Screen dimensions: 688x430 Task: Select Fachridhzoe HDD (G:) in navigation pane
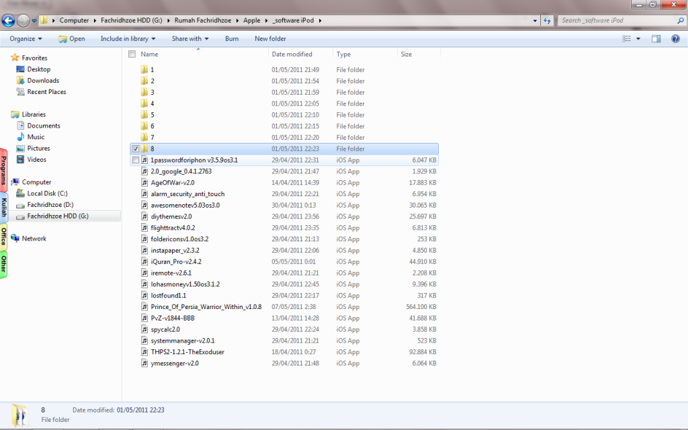58,216
